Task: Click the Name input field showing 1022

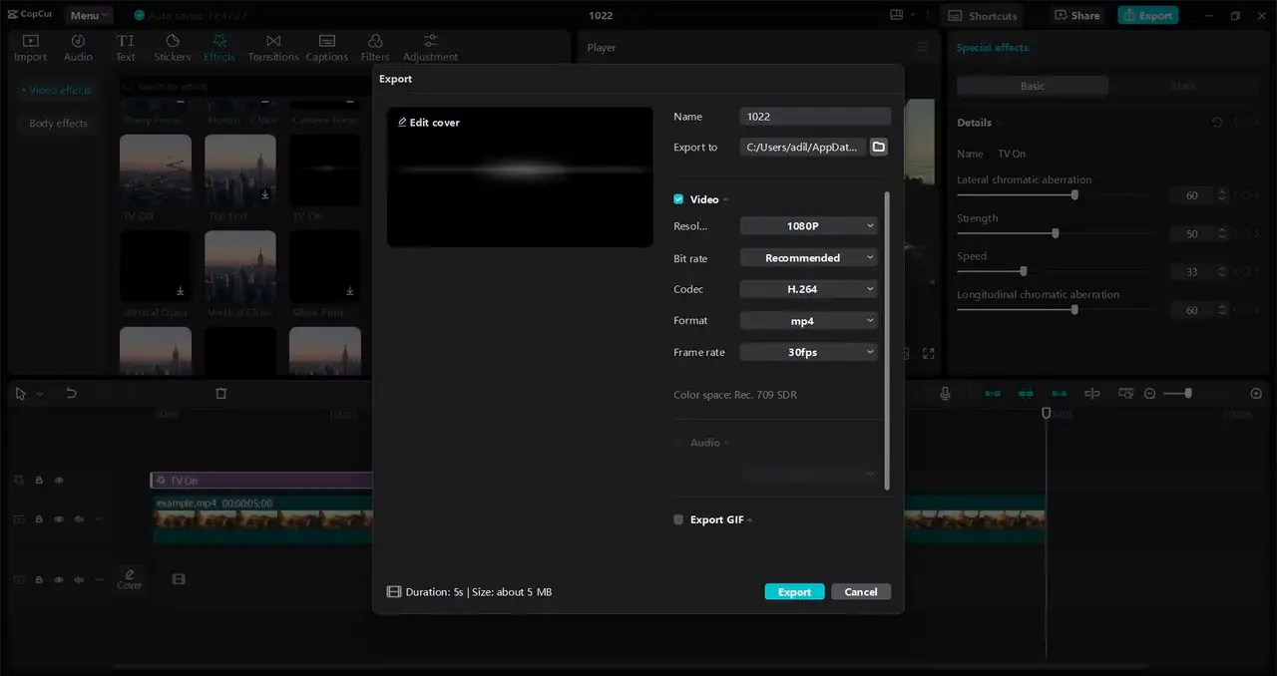Action: pyautogui.click(x=815, y=117)
